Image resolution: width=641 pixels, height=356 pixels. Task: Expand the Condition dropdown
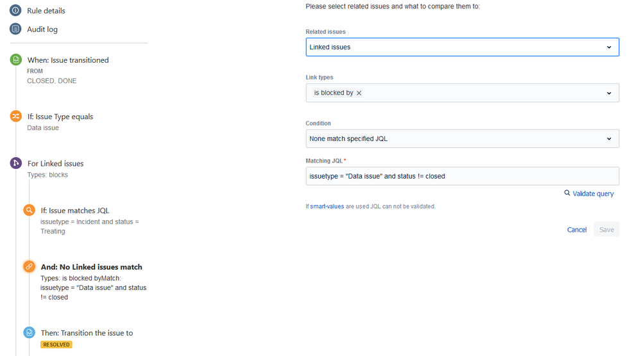tap(463, 139)
